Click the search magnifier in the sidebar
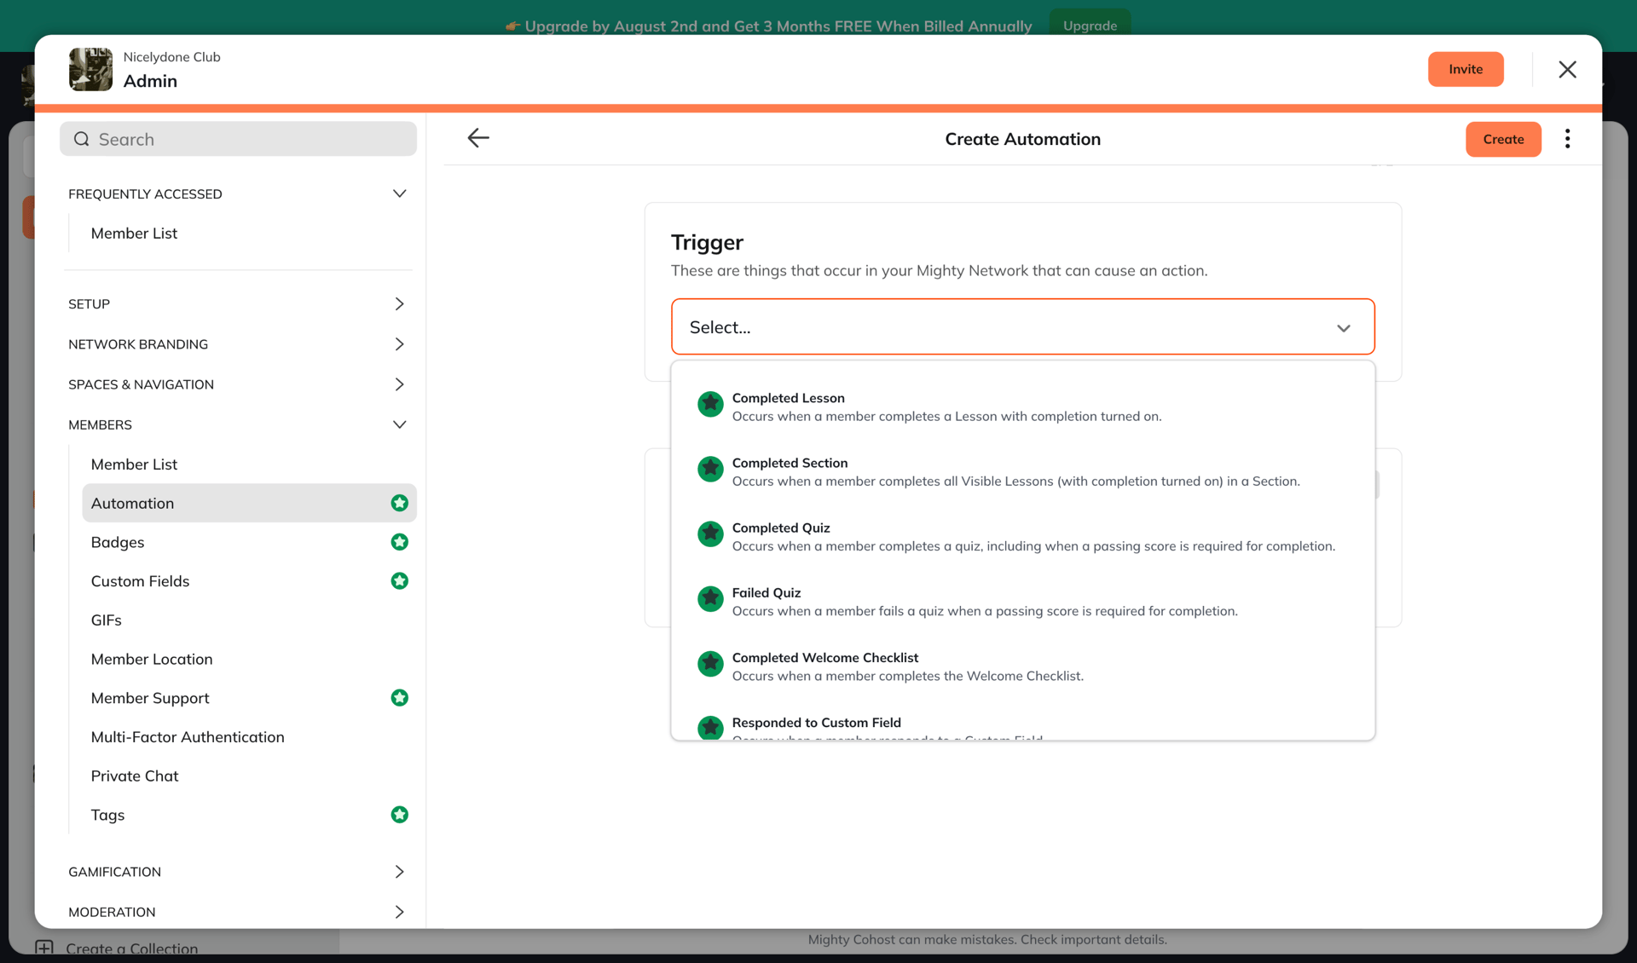1637x963 pixels. (x=81, y=138)
